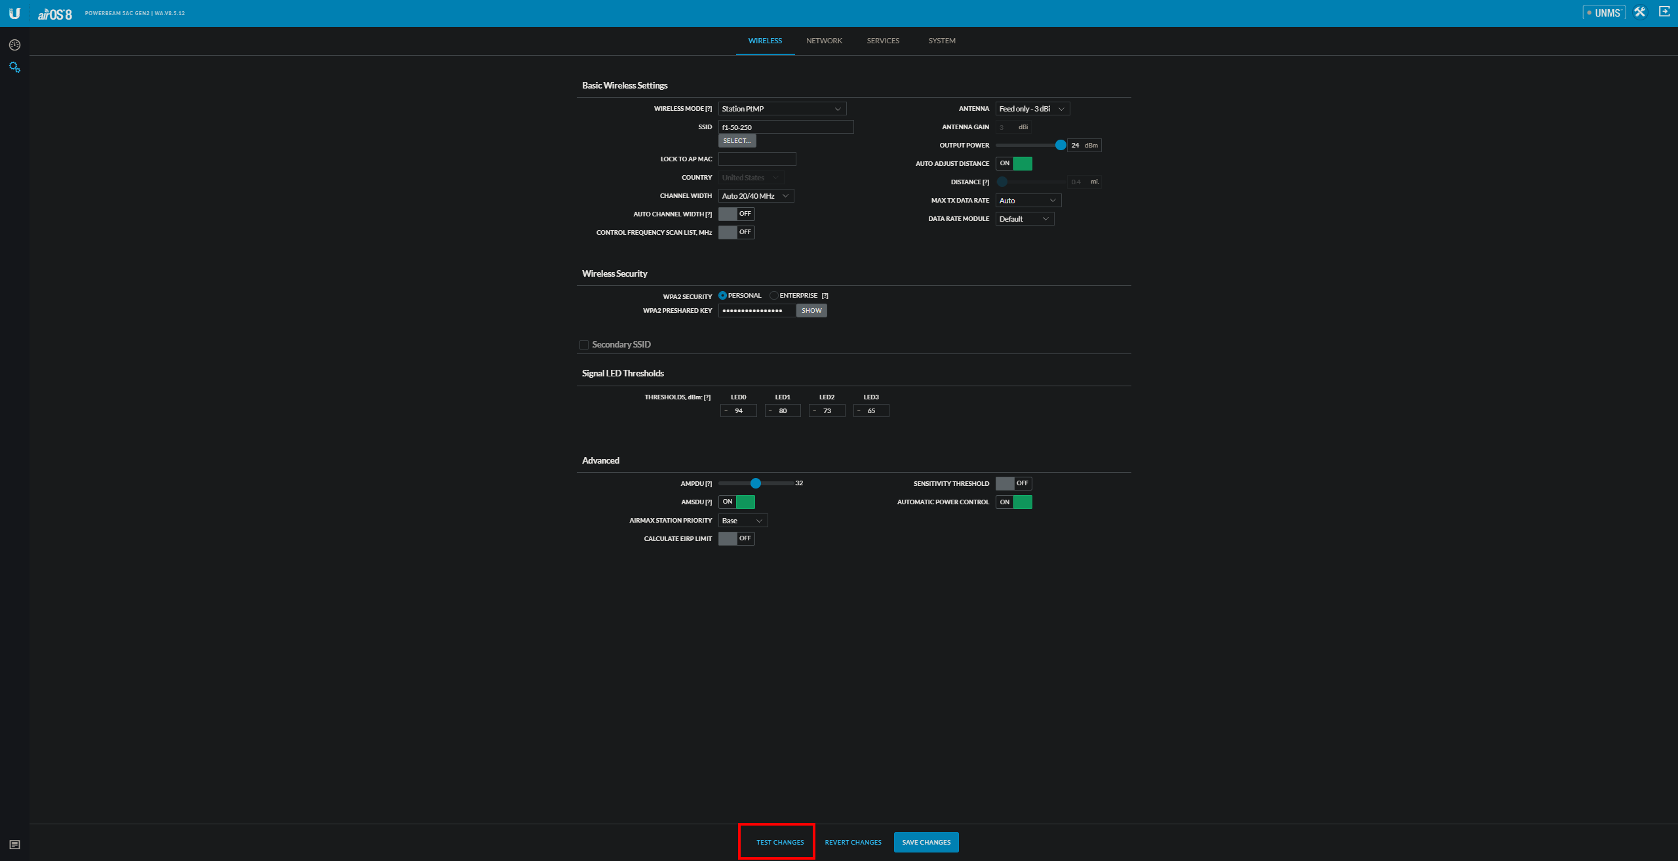Image resolution: width=1678 pixels, height=861 pixels.
Task: Select the Enterprise WPA2 security option
Action: click(774, 296)
